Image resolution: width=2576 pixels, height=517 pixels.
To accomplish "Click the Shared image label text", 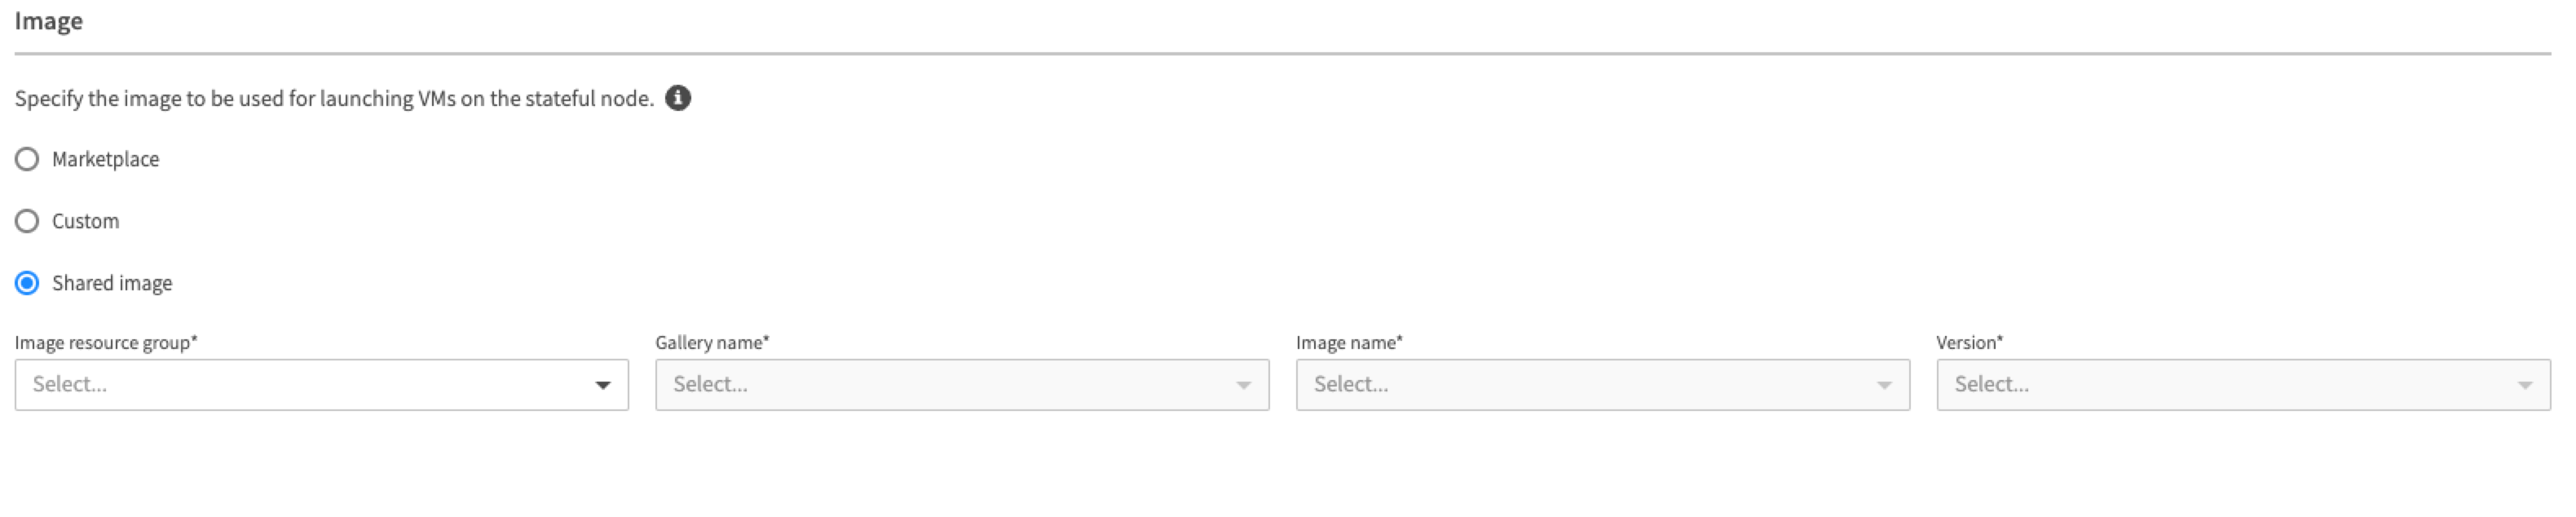I will tap(112, 283).
